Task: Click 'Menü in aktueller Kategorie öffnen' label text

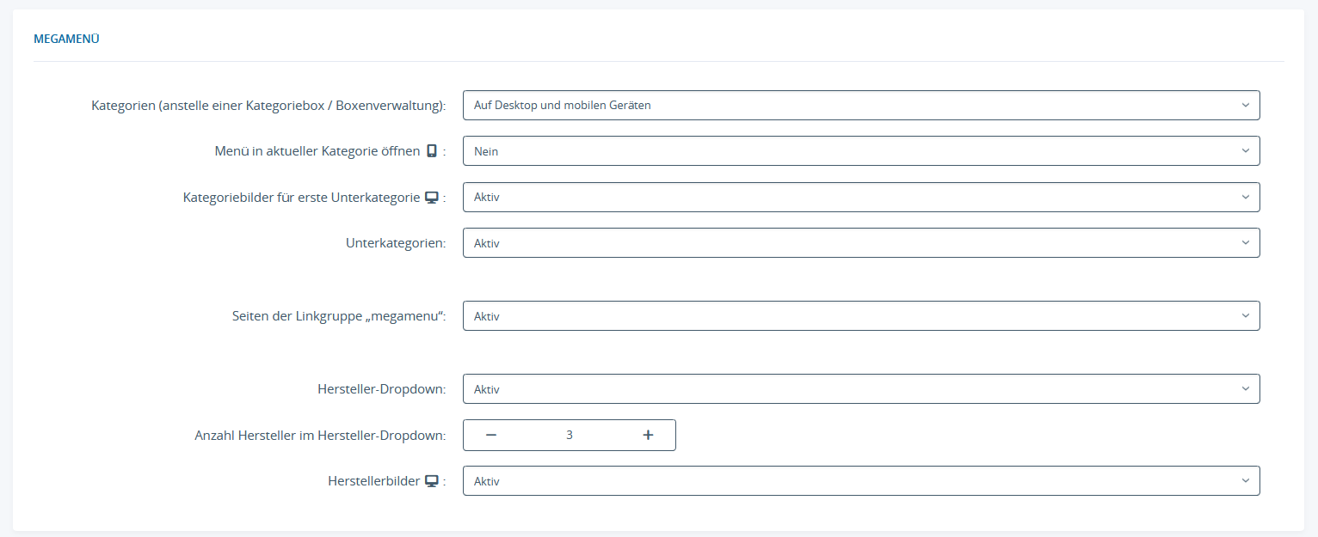Action: (x=317, y=151)
